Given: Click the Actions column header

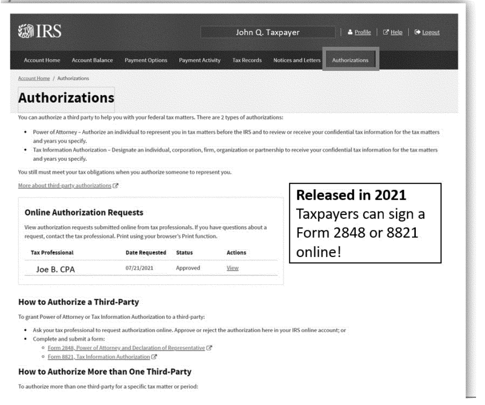Looking at the screenshot, I should point(236,253).
